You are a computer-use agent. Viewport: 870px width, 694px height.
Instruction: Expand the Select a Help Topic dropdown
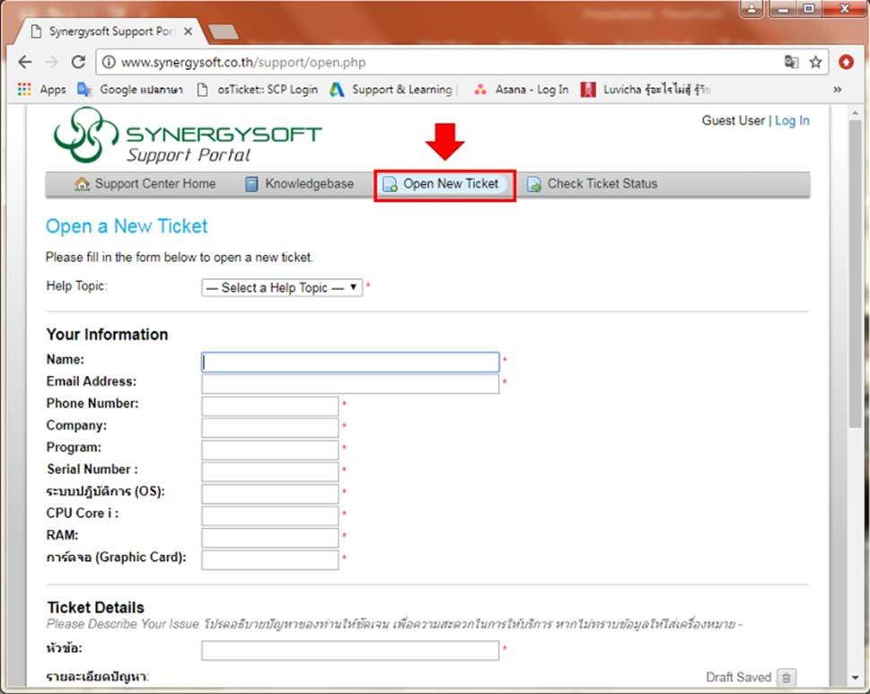click(x=282, y=288)
